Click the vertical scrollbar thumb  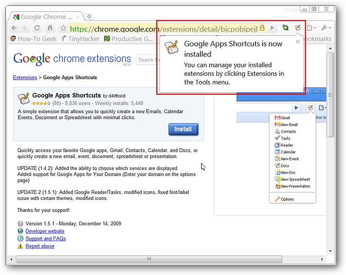coord(330,95)
